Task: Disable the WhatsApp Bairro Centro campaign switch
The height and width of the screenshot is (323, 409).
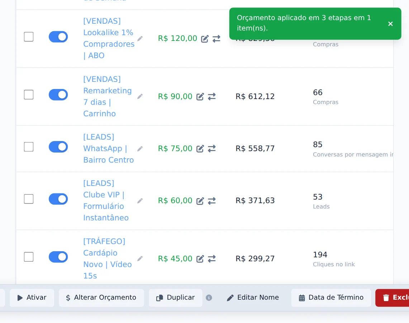Action: pyautogui.click(x=58, y=147)
